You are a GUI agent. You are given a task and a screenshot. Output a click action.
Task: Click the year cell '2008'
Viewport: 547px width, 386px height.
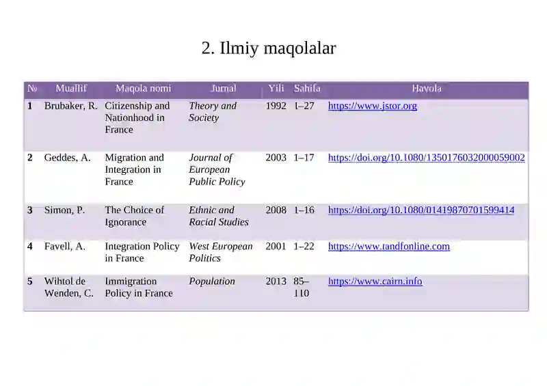coord(276,210)
